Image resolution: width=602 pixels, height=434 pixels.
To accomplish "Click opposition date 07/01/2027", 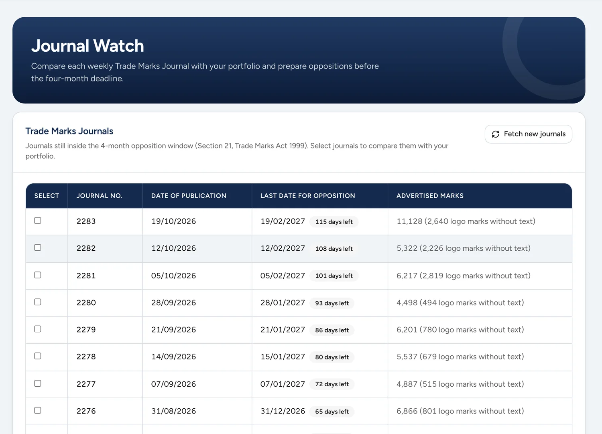I will pyautogui.click(x=283, y=384).
